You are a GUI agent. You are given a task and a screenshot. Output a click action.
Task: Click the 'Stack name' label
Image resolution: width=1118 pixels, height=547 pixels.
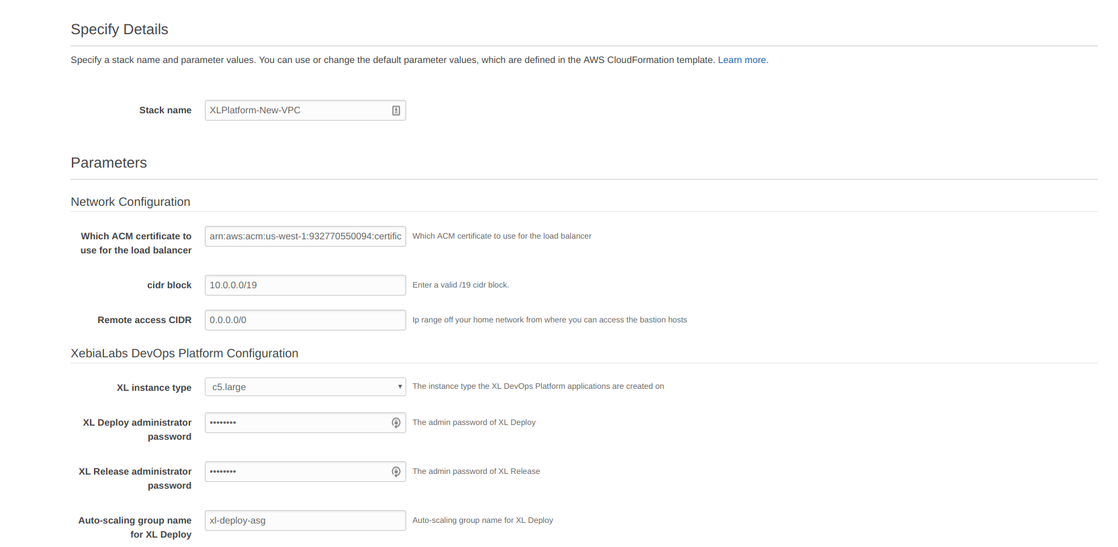pos(165,110)
